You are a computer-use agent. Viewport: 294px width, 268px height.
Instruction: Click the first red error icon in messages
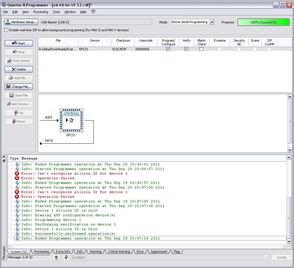pyautogui.click(x=17, y=173)
